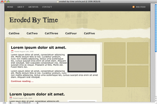
Task: Minimize the window with the yellow button
Action: (x=5, y=1)
